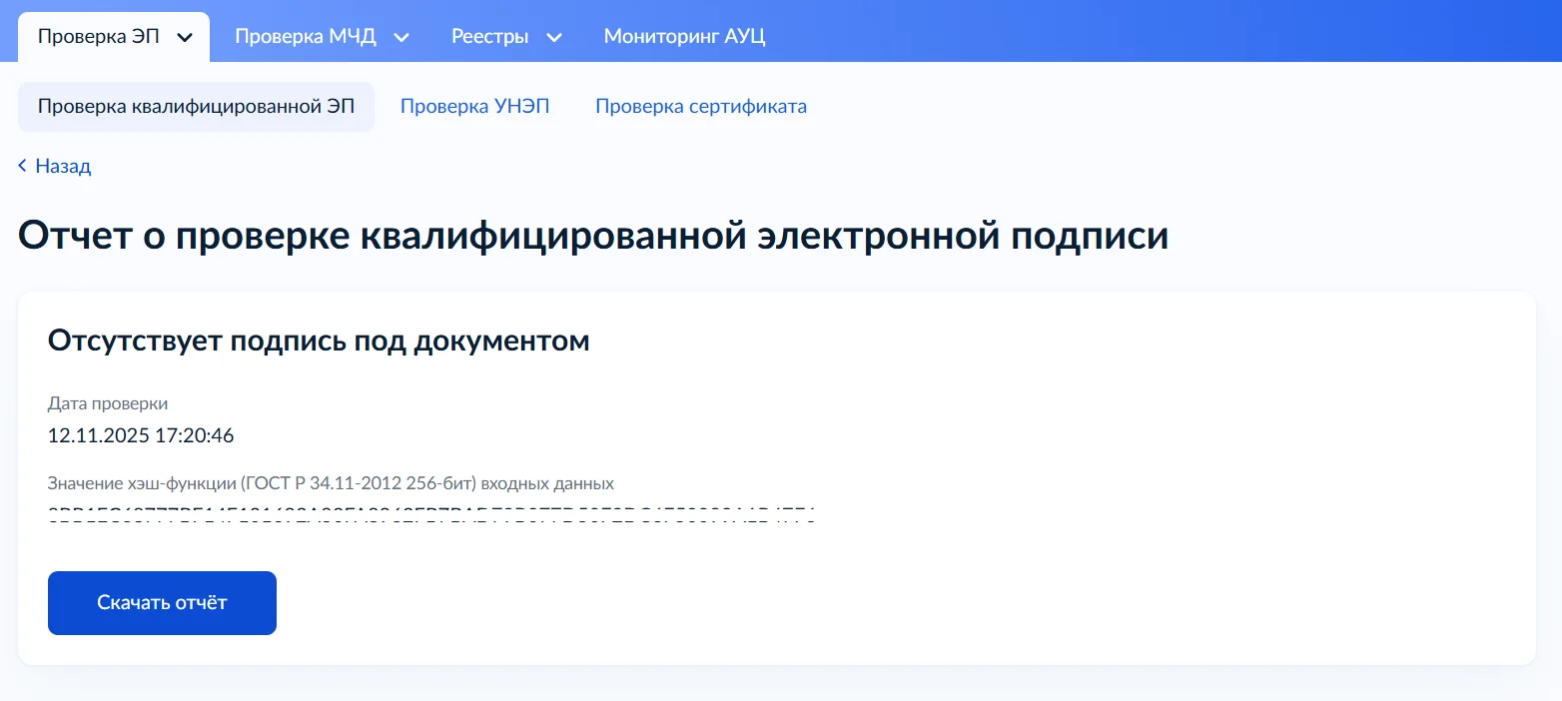Screen dimensions: 1562x701
Task: Expand the Проверка МЧД dropdown arrow
Action: point(401,38)
